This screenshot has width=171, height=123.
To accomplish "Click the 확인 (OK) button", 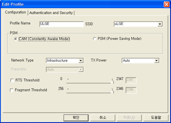I will 76,117.
